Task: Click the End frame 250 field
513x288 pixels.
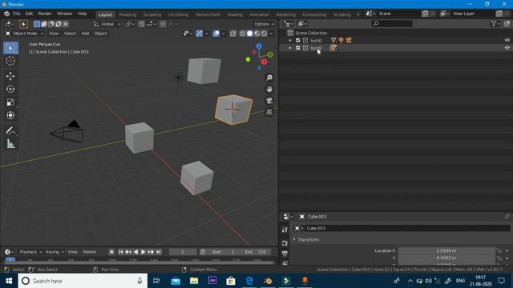Action: coord(256,252)
